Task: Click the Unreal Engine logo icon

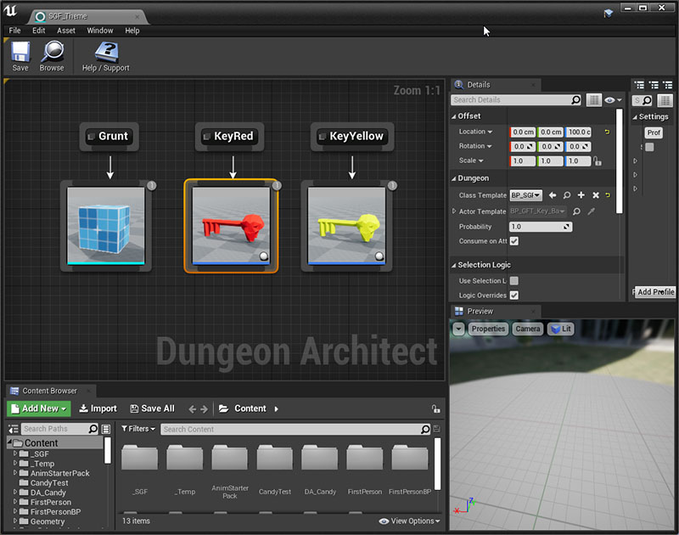Action: pos(10,11)
